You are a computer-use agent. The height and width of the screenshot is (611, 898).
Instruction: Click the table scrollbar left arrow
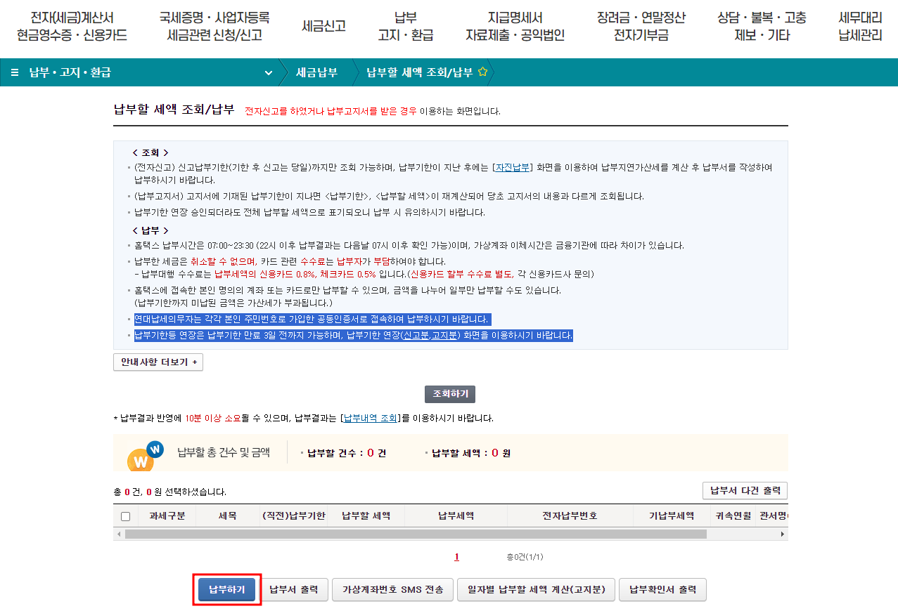point(118,534)
